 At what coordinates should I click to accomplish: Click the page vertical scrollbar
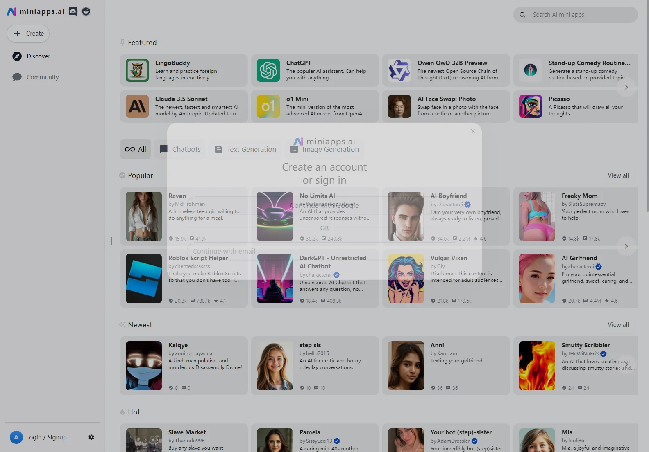click(647, 106)
